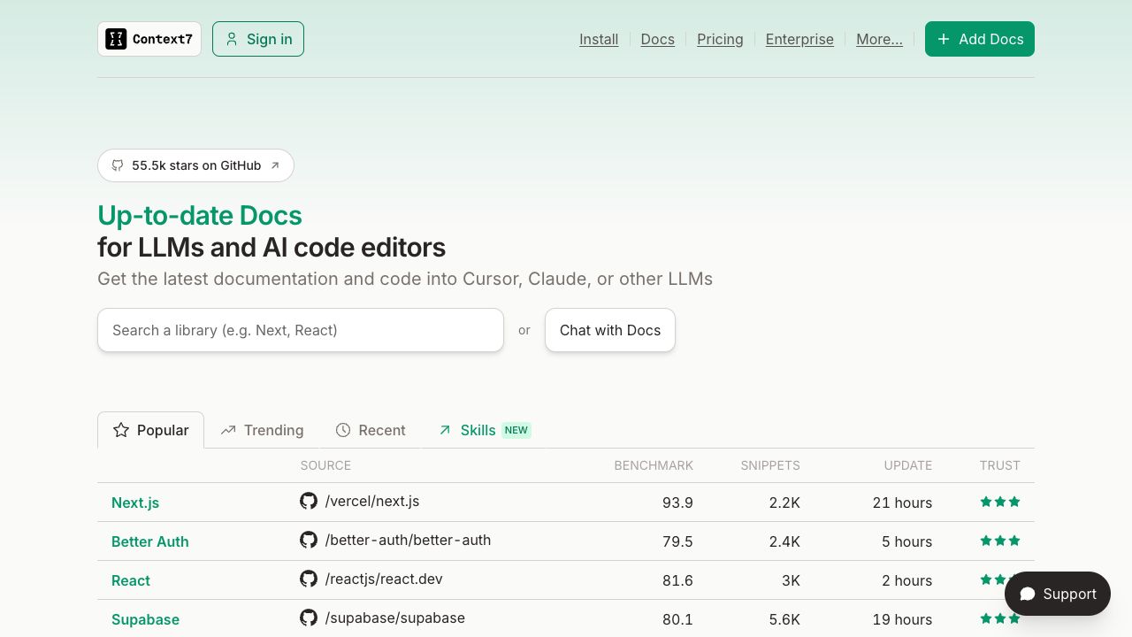Click the NEW badge beside Skills
Viewport: 1132px width, 637px height.
[516, 430]
